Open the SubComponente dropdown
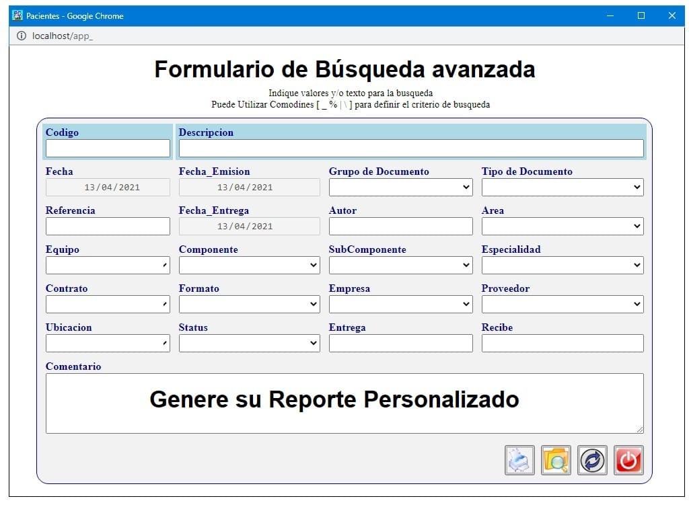 pos(401,266)
